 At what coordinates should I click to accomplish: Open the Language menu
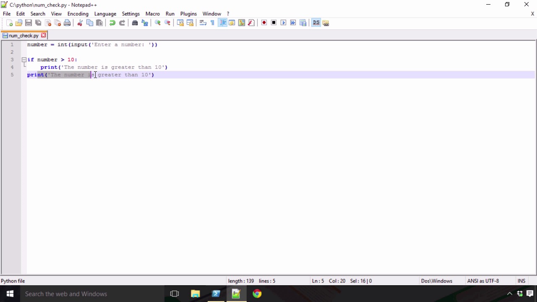[x=105, y=13]
